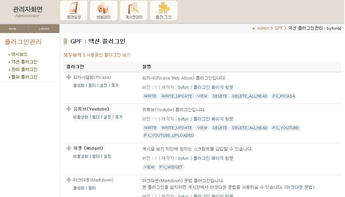345x197 pixels.
Task: Click 활성화 for the Markdown plugin
Action: click(x=79, y=188)
